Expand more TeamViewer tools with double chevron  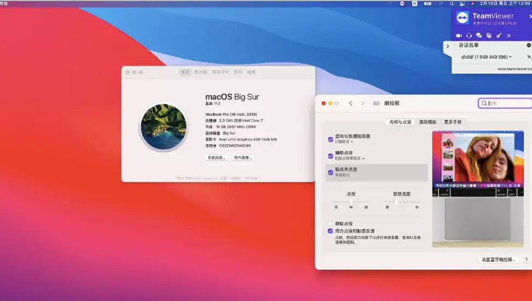tap(508, 35)
